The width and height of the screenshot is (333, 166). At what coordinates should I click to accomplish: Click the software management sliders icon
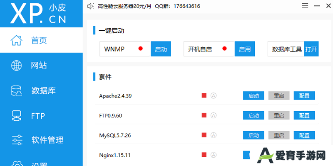tap(17, 140)
